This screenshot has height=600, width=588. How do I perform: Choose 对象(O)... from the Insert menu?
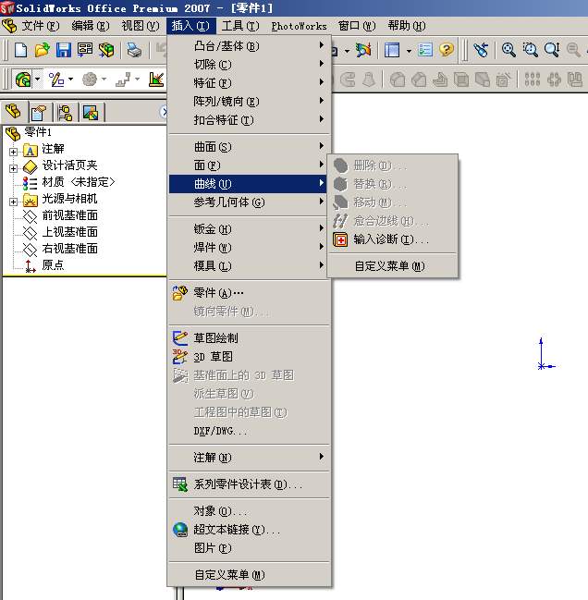point(249,511)
